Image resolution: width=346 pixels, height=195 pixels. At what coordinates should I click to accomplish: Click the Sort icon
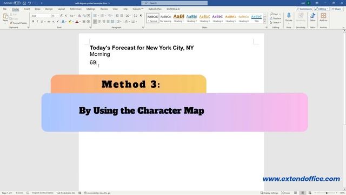[x=135, y=16]
